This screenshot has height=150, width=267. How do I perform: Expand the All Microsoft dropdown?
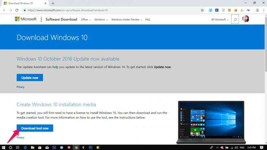click(x=220, y=20)
